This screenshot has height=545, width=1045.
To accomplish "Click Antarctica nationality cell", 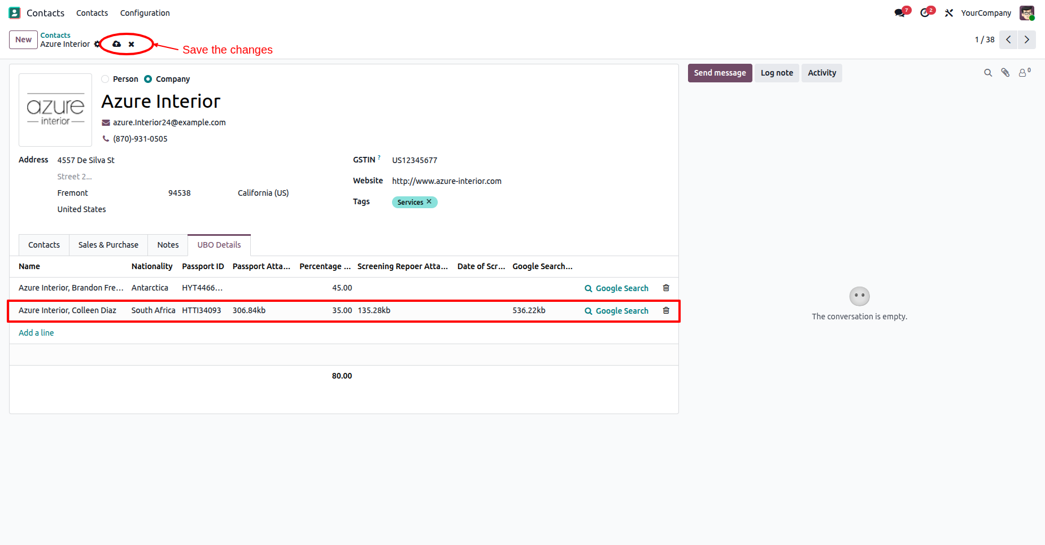I will (150, 288).
